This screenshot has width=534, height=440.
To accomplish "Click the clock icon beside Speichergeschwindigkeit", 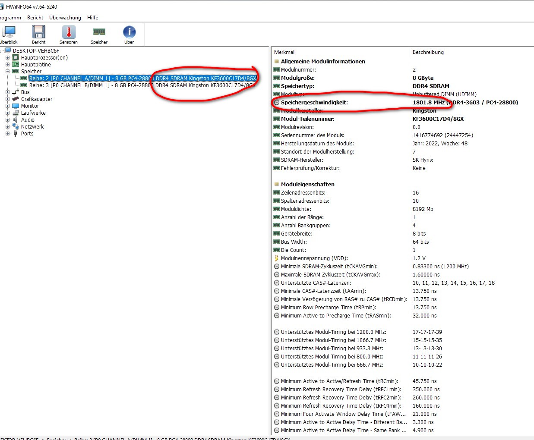I will pyautogui.click(x=277, y=103).
